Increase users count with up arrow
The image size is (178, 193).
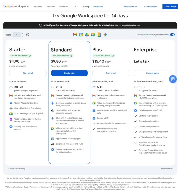point(22,33)
